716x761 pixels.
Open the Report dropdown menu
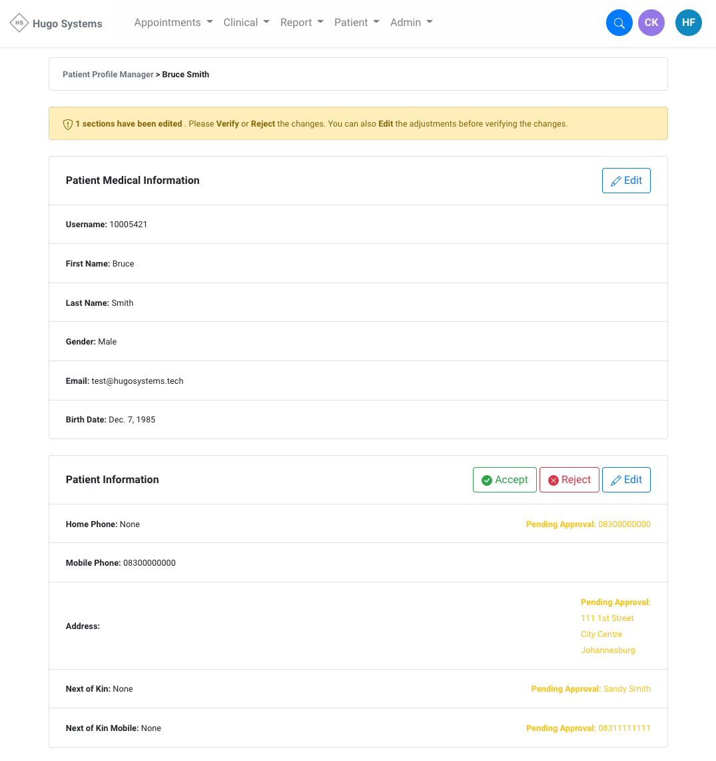(x=301, y=23)
